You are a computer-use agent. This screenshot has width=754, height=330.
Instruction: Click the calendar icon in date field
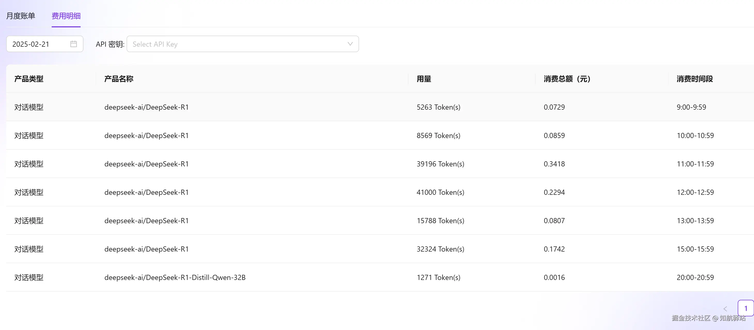pyautogui.click(x=73, y=44)
